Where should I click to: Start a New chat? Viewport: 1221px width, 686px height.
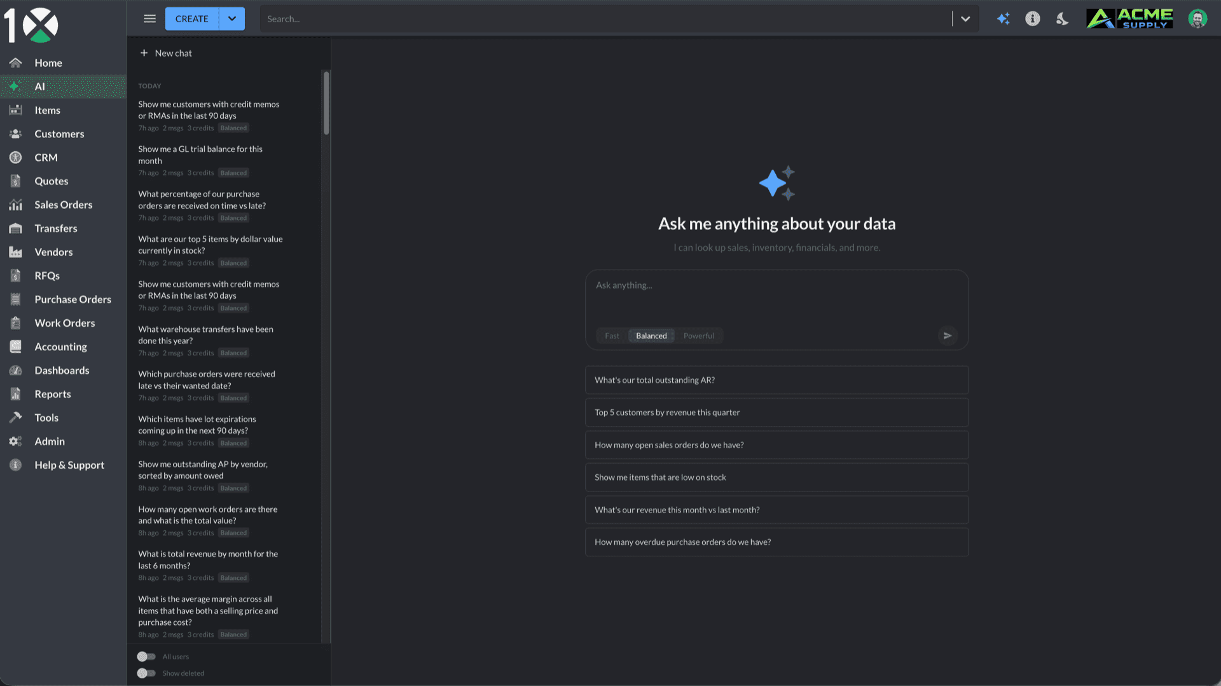pos(166,53)
